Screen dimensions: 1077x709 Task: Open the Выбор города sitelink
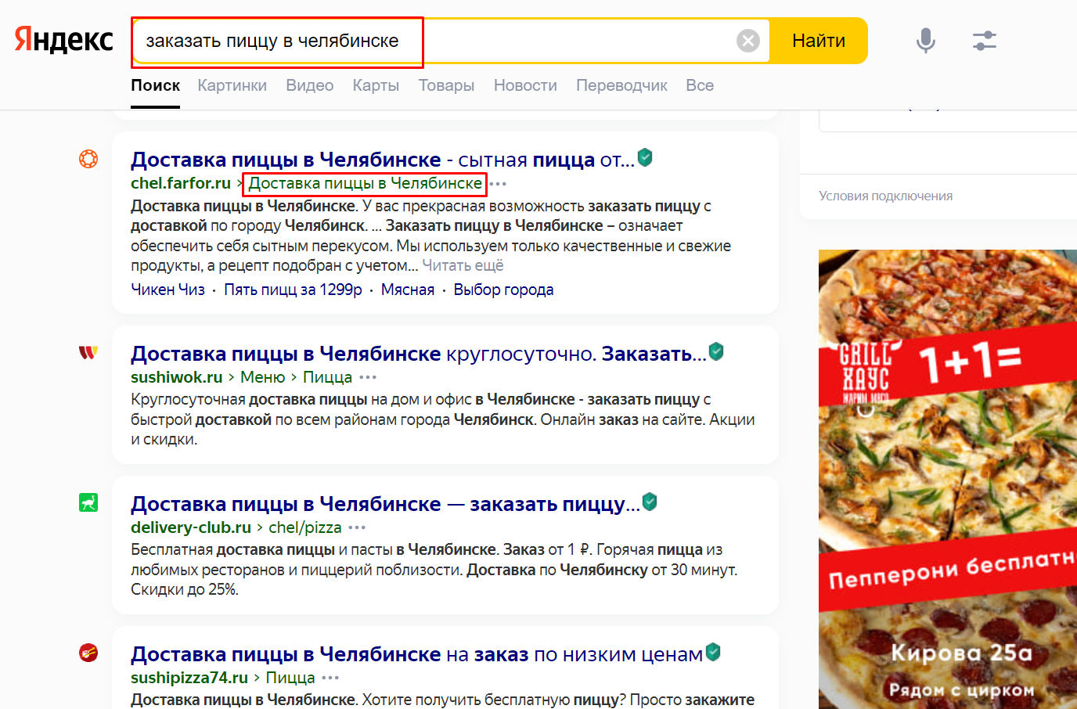(503, 290)
